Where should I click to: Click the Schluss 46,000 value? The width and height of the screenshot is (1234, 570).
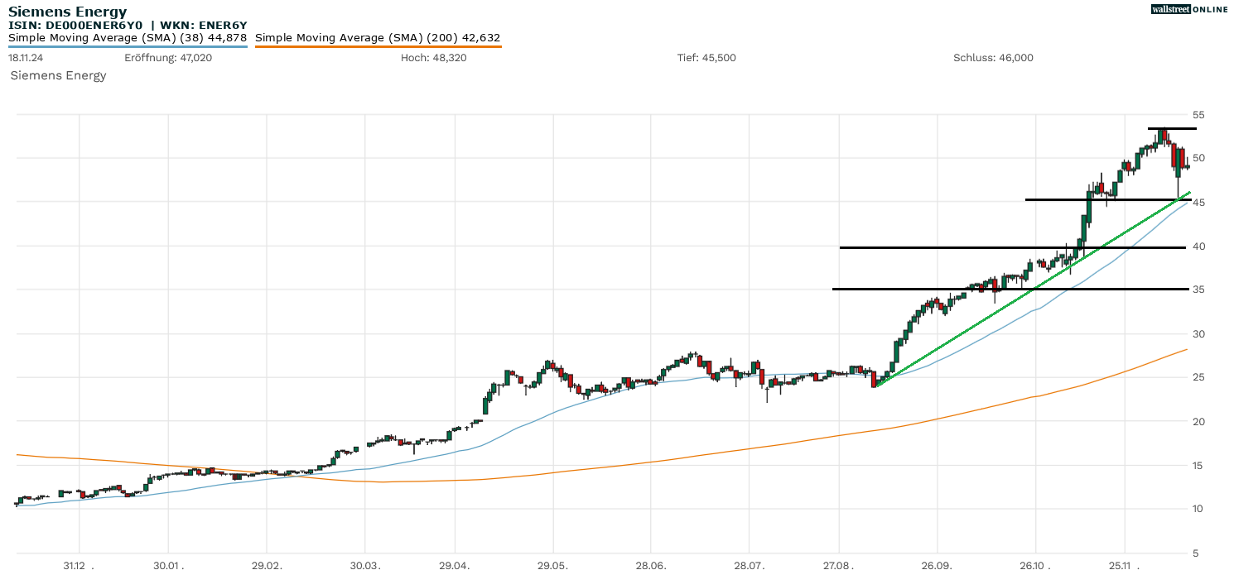tap(993, 58)
